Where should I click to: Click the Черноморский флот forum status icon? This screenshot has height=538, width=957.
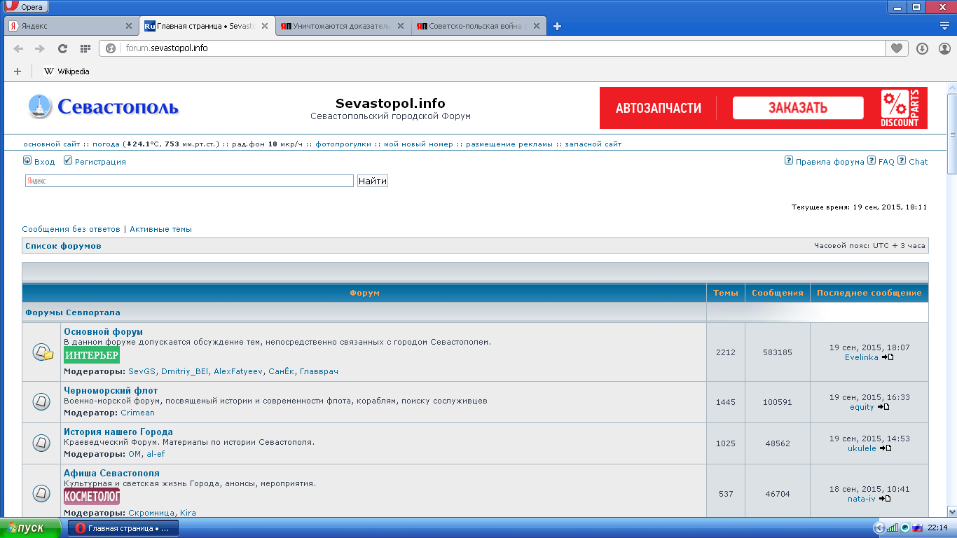[x=41, y=401]
